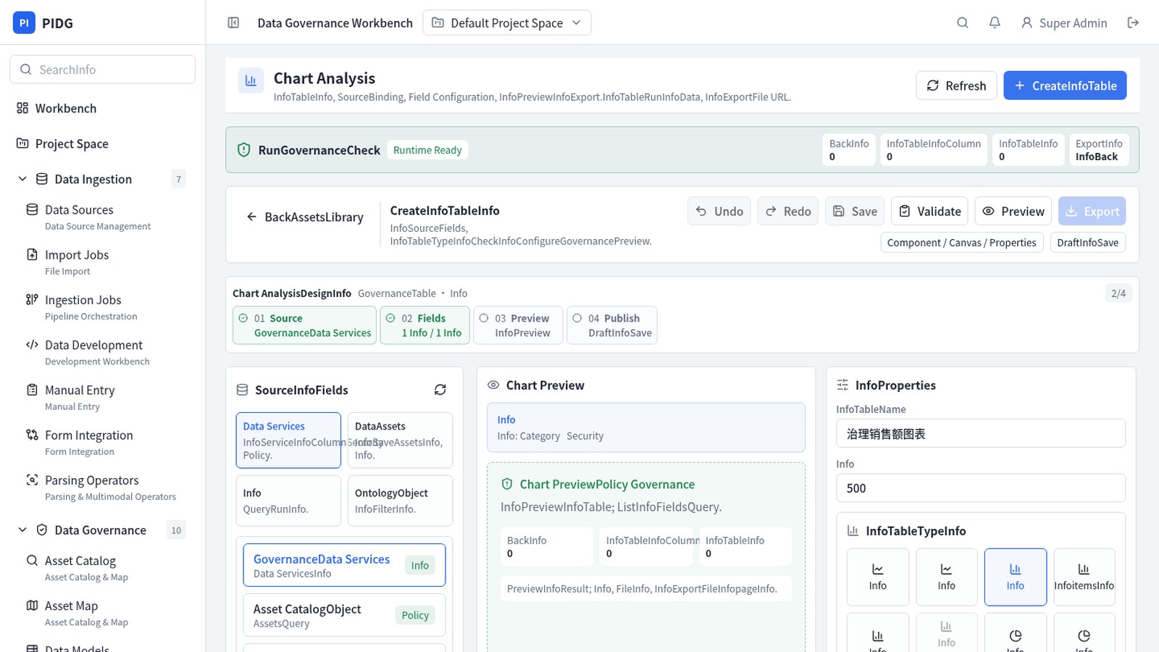Click the PIDG logo icon
Viewport: 1159px width, 652px height.
24,22
